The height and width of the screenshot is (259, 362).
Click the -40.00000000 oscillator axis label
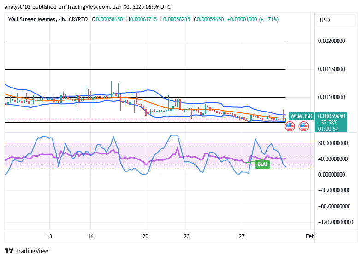[334, 190]
